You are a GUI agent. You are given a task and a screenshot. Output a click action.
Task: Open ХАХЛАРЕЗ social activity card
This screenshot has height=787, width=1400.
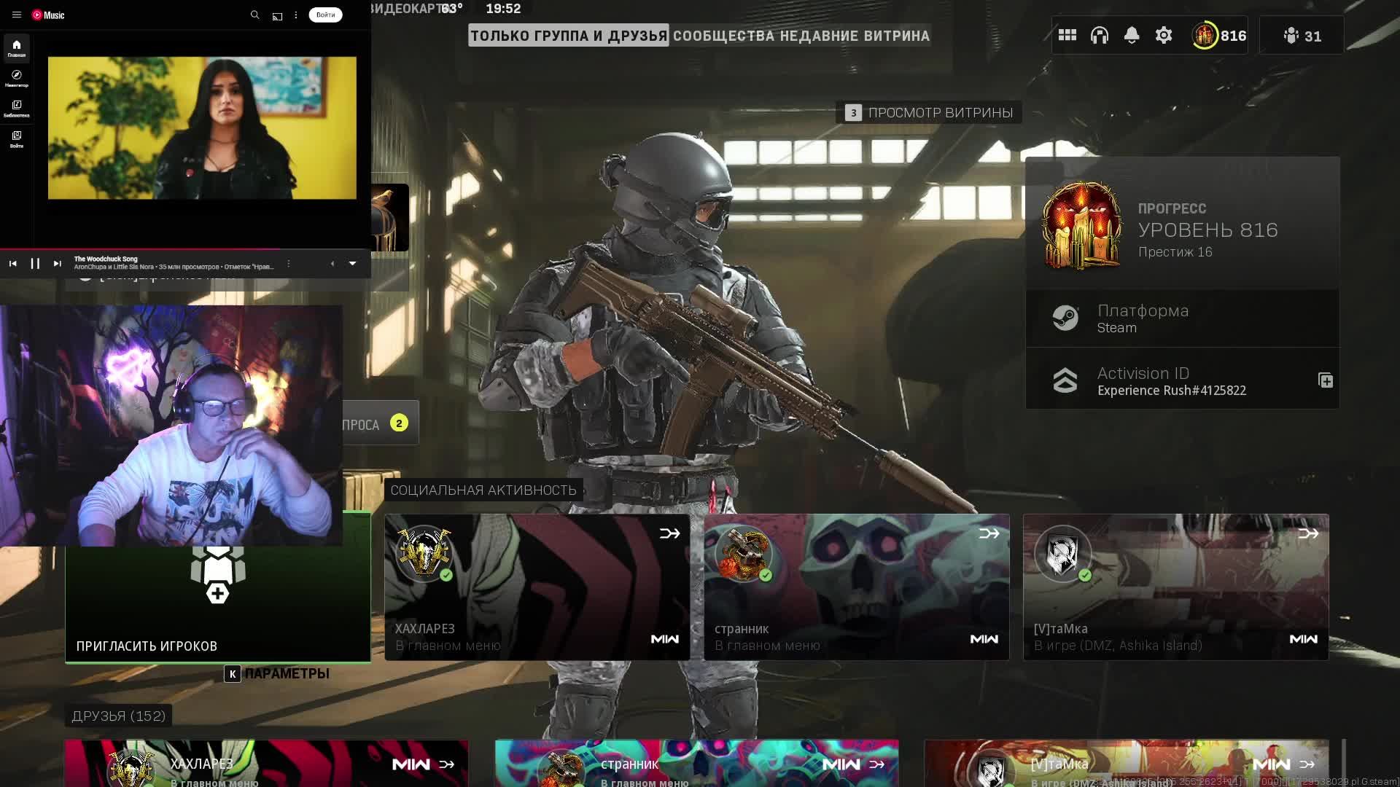pyautogui.click(x=537, y=587)
